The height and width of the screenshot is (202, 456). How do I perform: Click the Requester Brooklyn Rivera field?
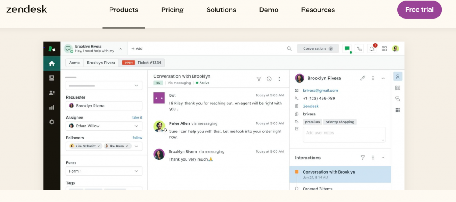coord(104,106)
